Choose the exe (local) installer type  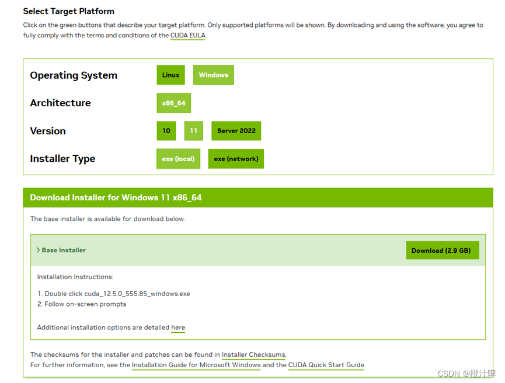click(178, 159)
